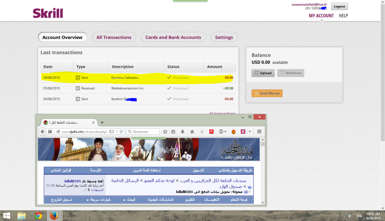The height and width of the screenshot is (221, 385).
Task: Click the Send Money button
Action: point(267,93)
